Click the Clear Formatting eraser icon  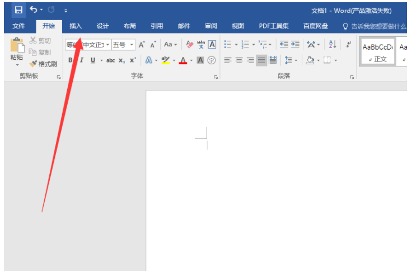(189, 45)
